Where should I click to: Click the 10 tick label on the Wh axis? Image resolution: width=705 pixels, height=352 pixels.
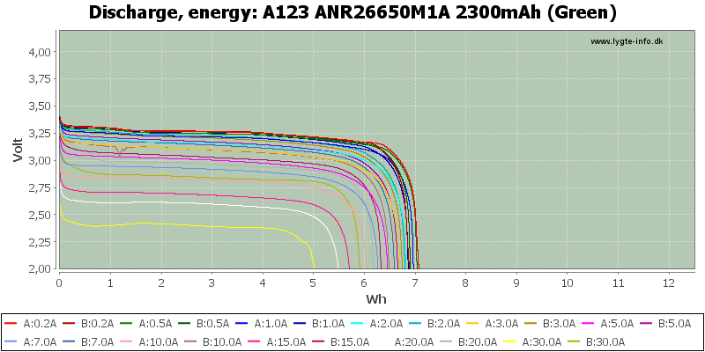pos(568,283)
